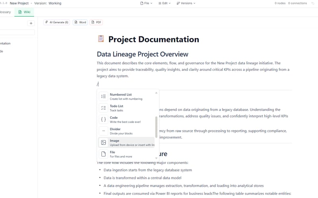The height and width of the screenshot is (198, 318).
Task: Click the Wiki tab document icon
Action: click(20, 12)
